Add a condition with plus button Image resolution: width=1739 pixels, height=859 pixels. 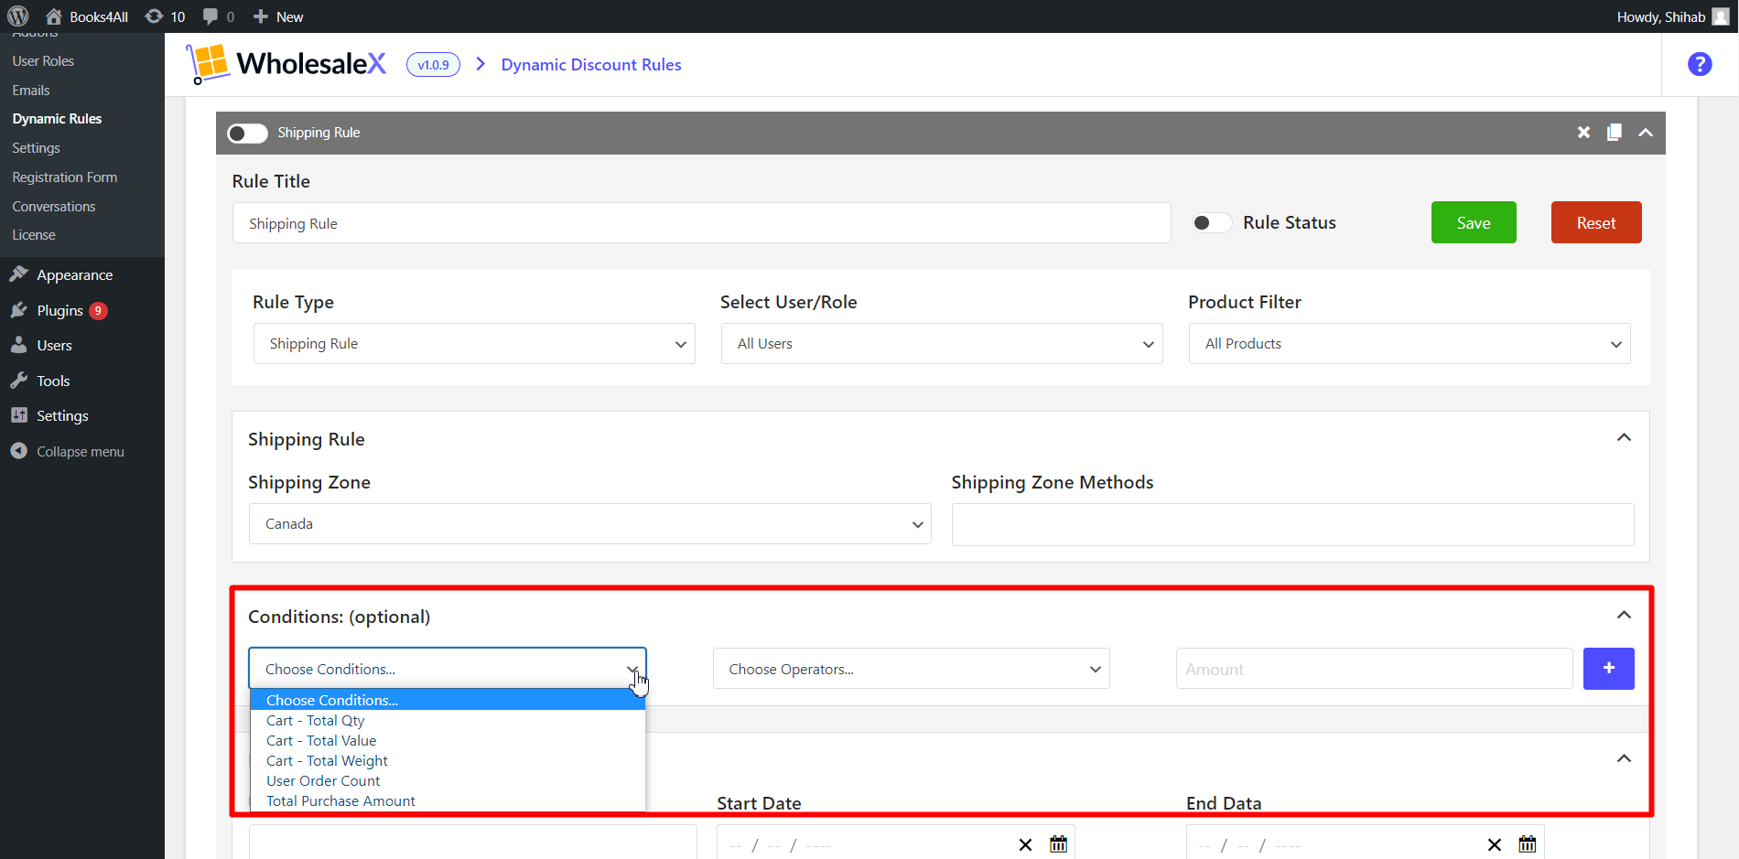[x=1608, y=669]
